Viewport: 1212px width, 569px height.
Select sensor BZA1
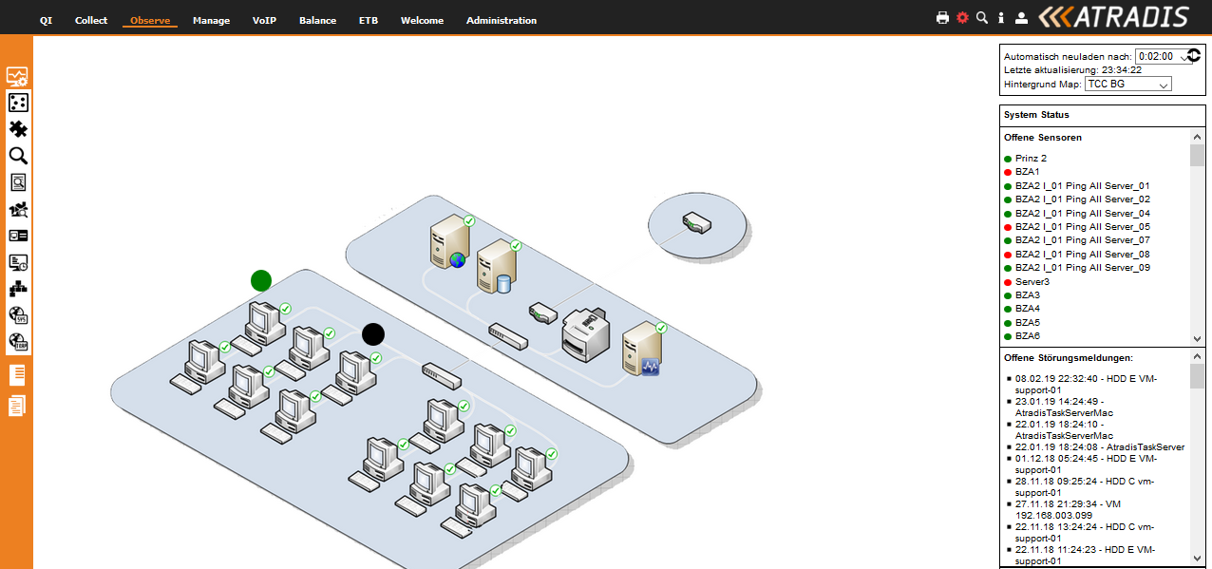click(x=1027, y=172)
